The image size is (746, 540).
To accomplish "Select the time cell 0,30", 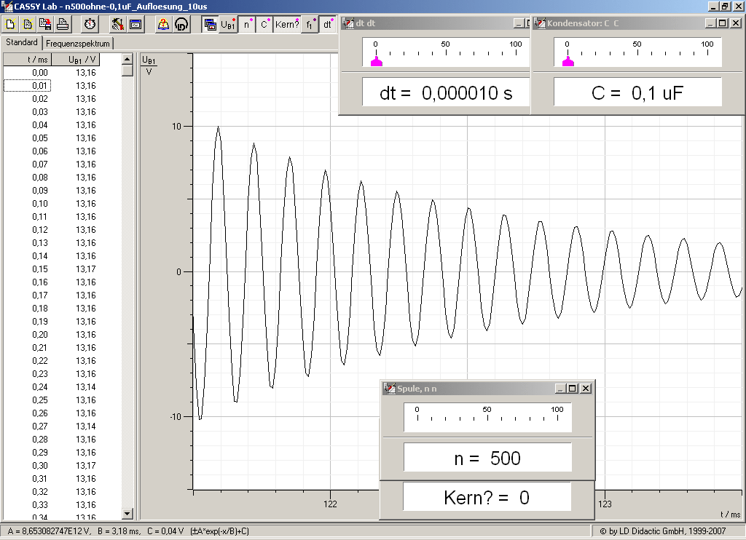I will [x=40, y=466].
